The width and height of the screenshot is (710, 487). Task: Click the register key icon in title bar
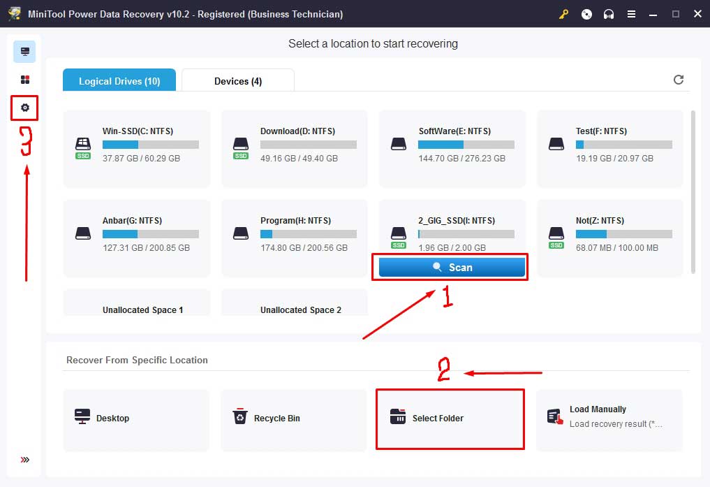click(x=564, y=14)
